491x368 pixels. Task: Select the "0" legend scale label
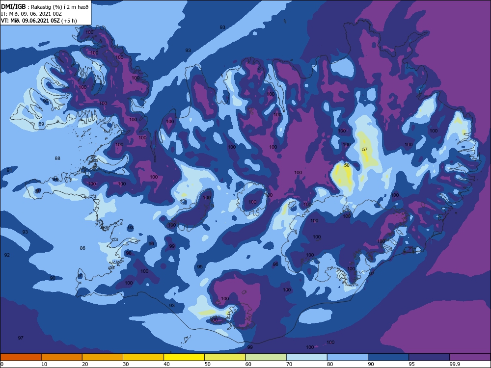click(2, 364)
